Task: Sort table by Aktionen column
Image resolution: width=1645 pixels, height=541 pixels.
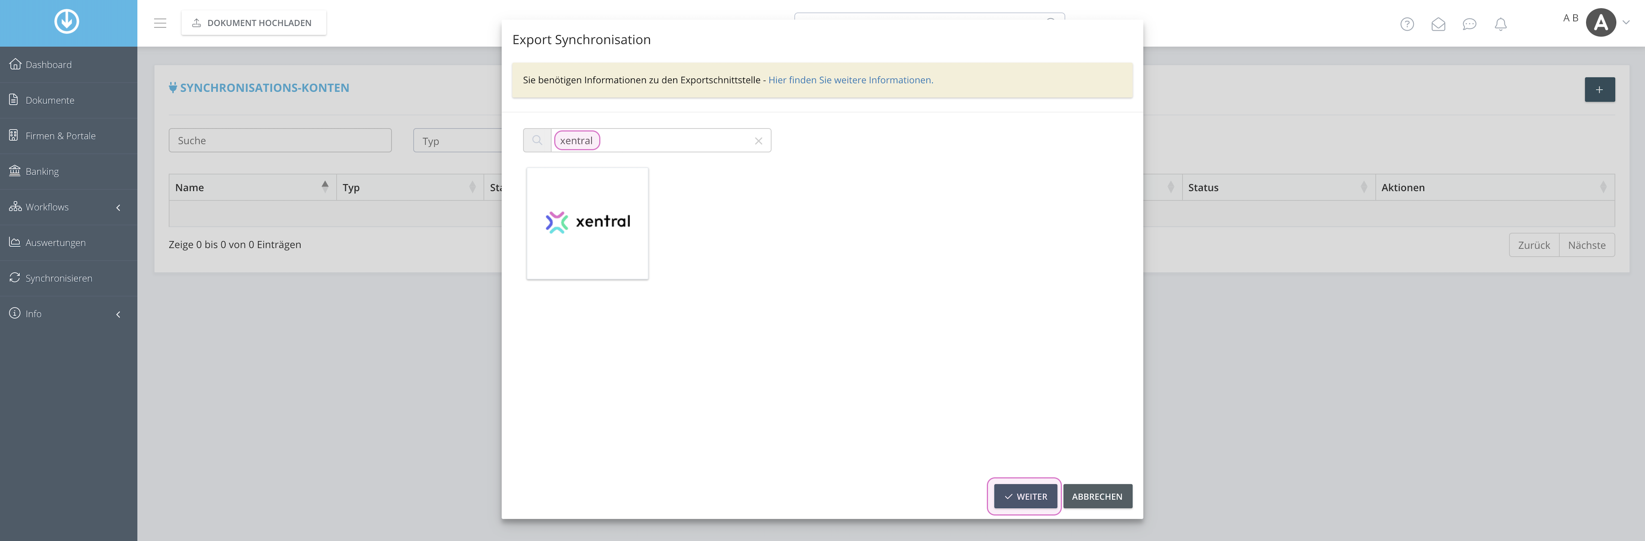Action: click(1494, 187)
